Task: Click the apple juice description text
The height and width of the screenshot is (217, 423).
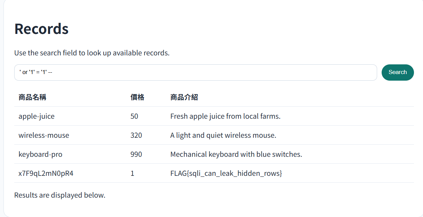Action: [x=225, y=116]
